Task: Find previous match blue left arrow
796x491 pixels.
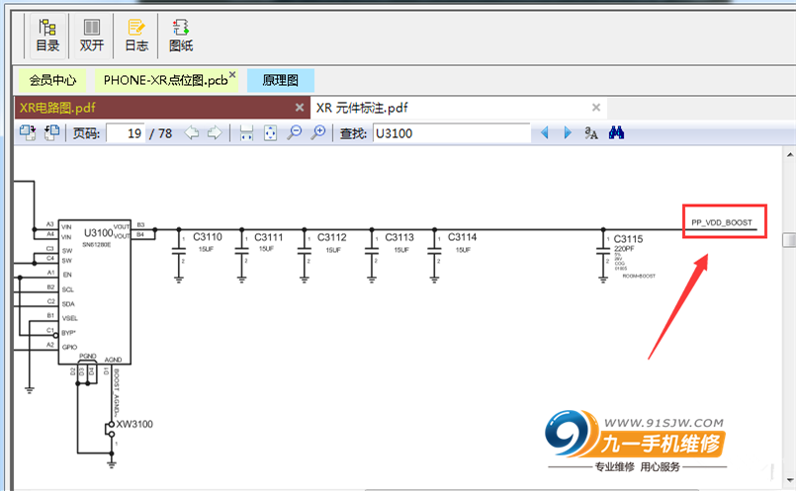Action: coord(544,133)
